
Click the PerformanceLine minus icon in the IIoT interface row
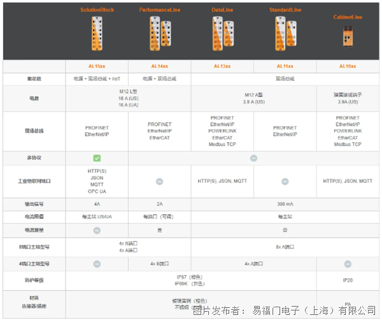point(160,182)
